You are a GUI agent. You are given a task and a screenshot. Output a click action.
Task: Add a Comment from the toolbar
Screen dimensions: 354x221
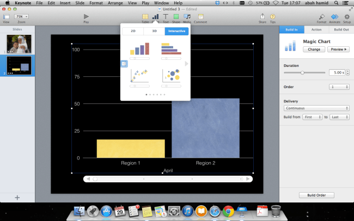[x=200, y=17]
